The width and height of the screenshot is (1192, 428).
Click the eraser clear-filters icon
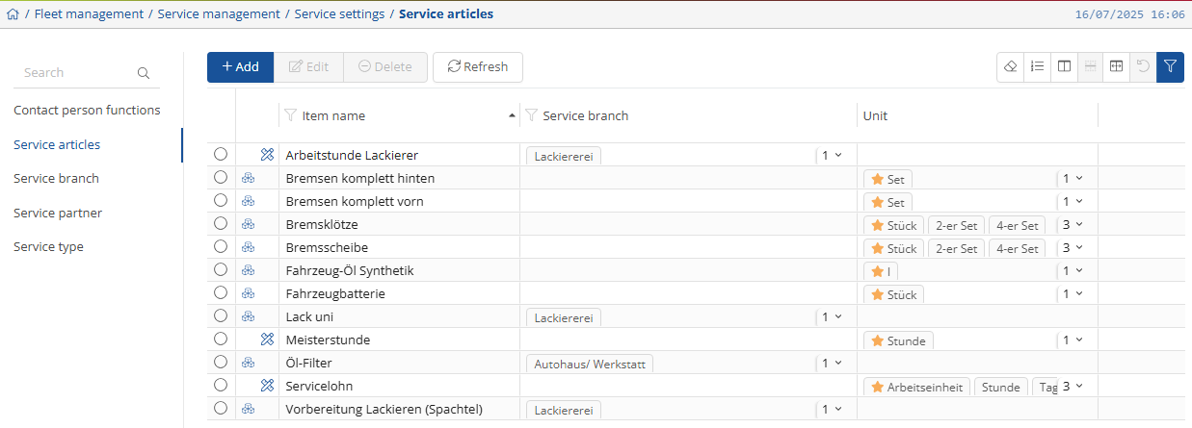point(1010,67)
